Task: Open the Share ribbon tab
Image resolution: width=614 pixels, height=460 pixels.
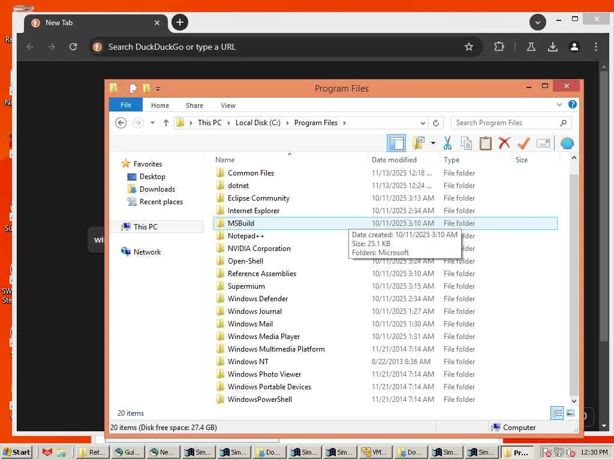Action: click(194, 105)
